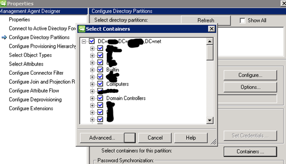Viewport: 286px width, 164px height.
Task: Select Configure Directory Partitions in designer list
Action: coord(39,37)
